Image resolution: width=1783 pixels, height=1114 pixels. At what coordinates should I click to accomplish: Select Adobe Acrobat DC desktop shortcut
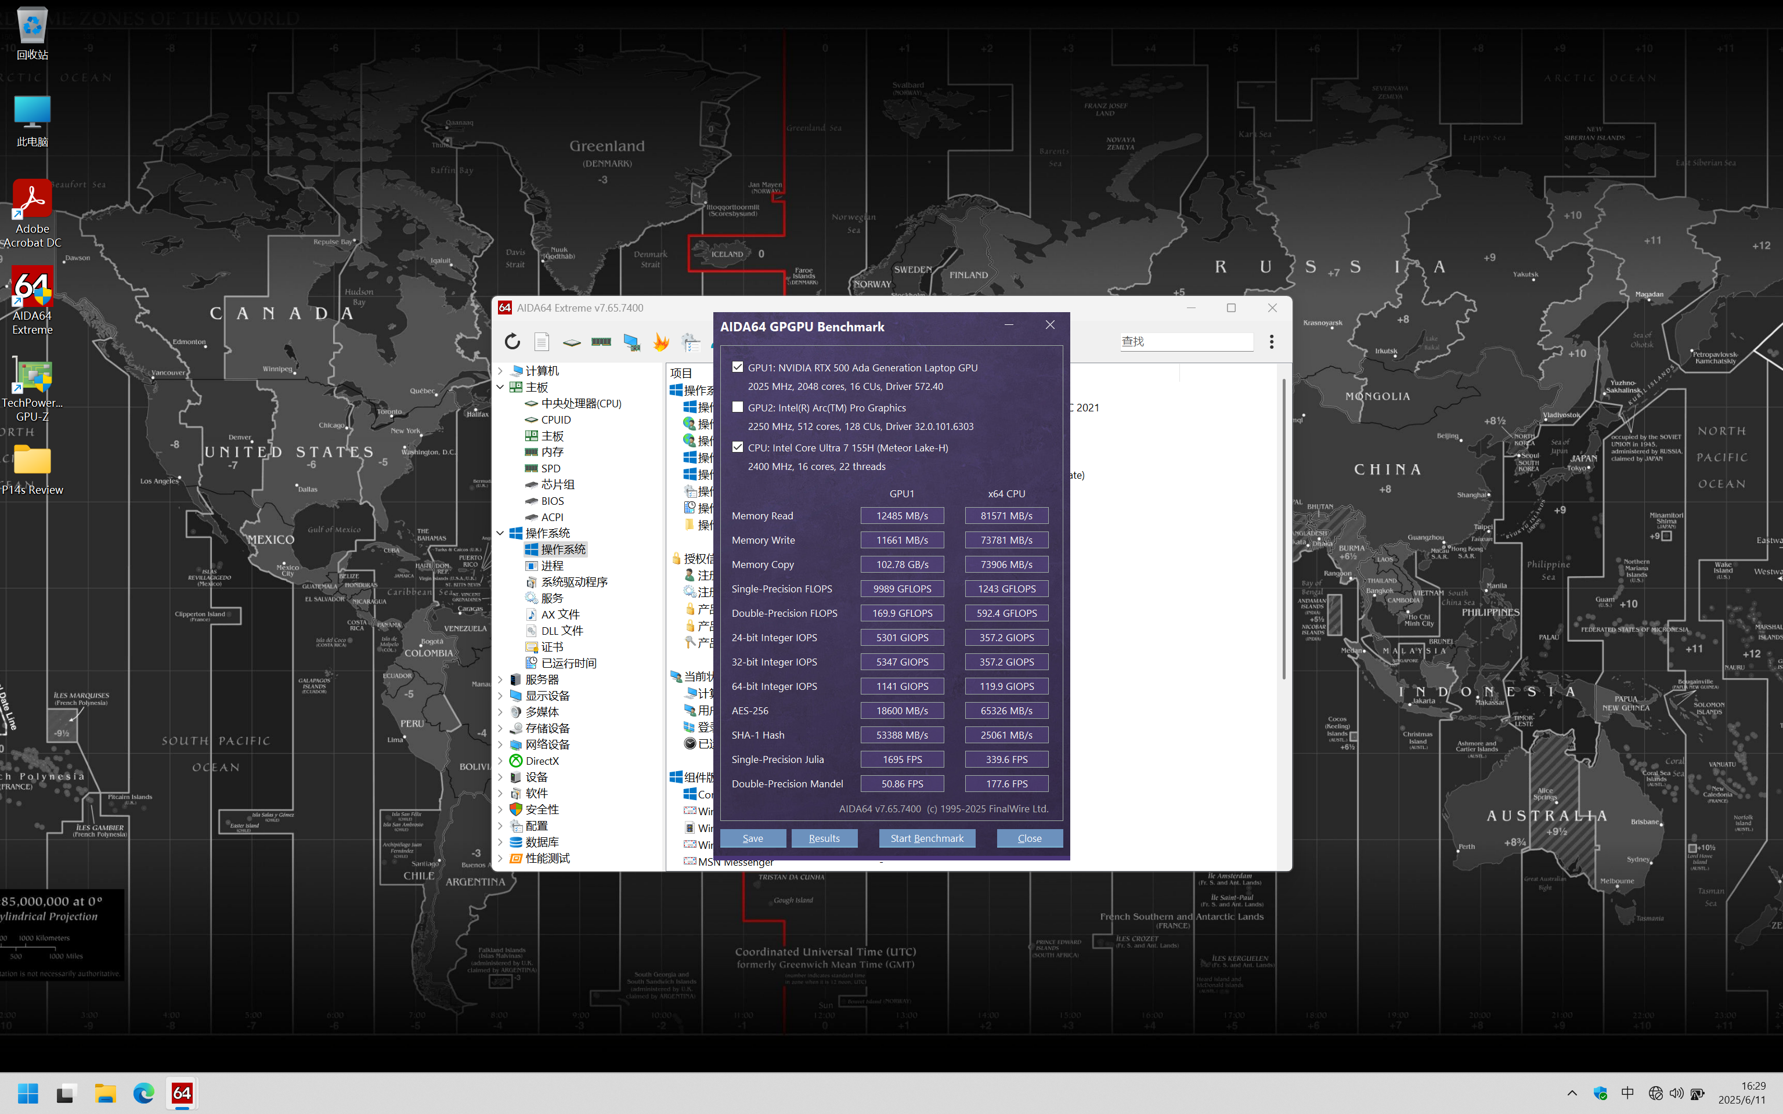[x=33, y=215]
